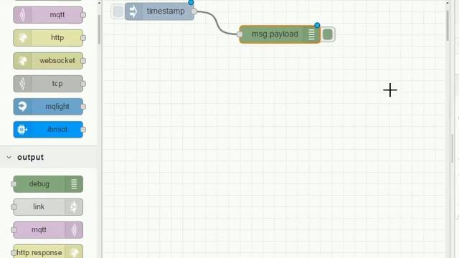Screen dimensions: 459x258
Task: Toggle the msg.payload debug node output button
Action: [328, 34]
